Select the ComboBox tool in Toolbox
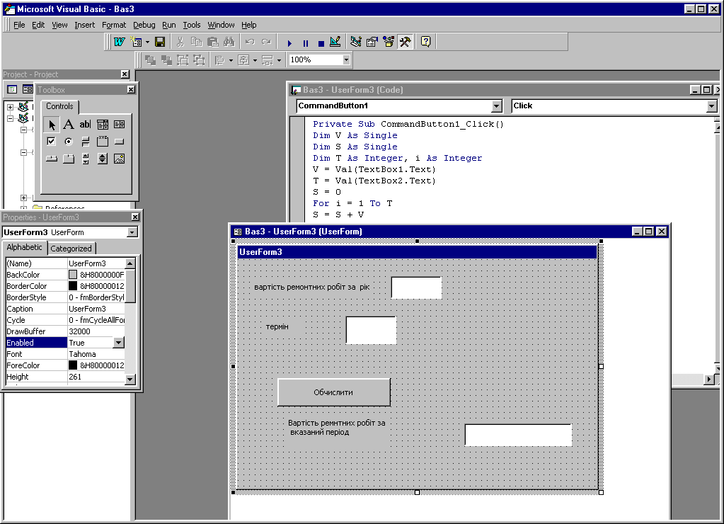Viewport: 724px width, 524px height. pos(103,125)
